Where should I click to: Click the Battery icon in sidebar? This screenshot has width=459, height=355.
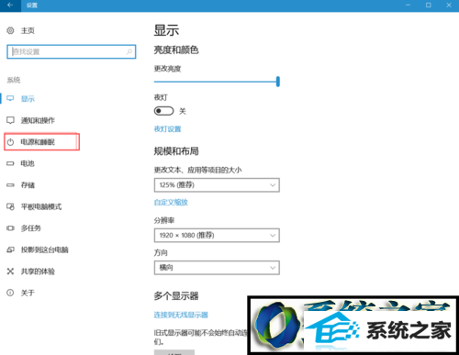(10, 163)
